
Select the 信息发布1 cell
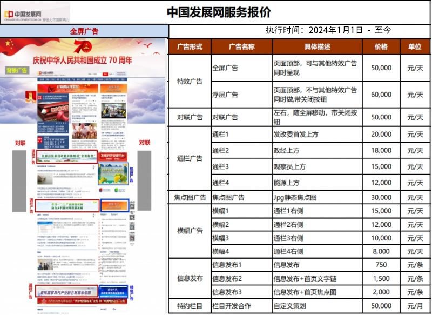[x=242, y=265]
